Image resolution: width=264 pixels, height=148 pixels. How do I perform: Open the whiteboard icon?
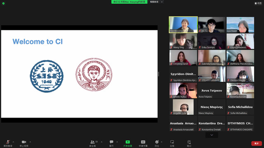(172, 142)
